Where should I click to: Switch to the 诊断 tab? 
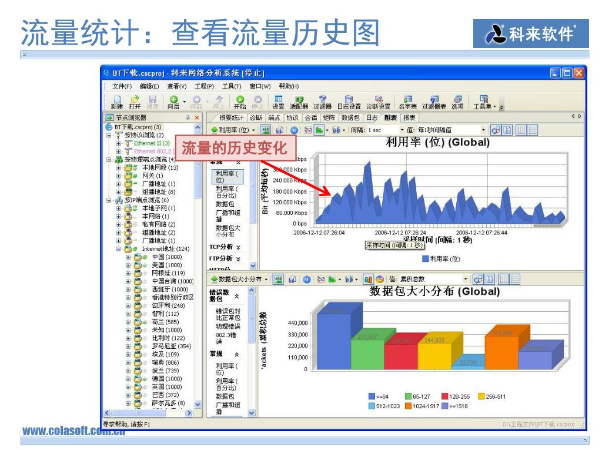256,117
